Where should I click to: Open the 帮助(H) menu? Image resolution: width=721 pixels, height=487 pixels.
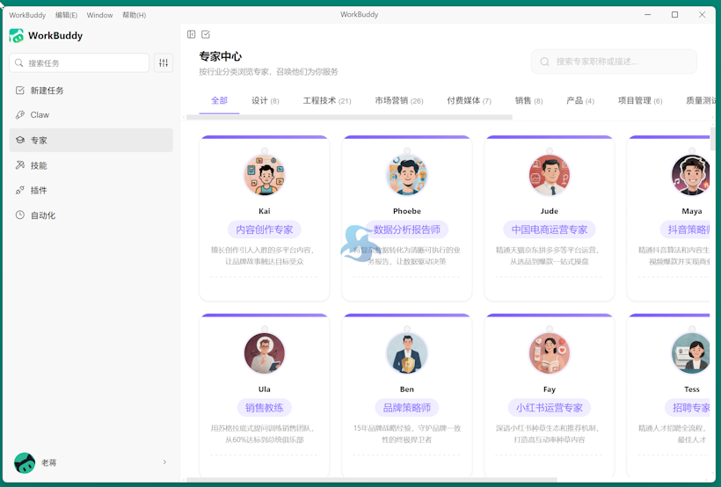(x=134, y=15)
